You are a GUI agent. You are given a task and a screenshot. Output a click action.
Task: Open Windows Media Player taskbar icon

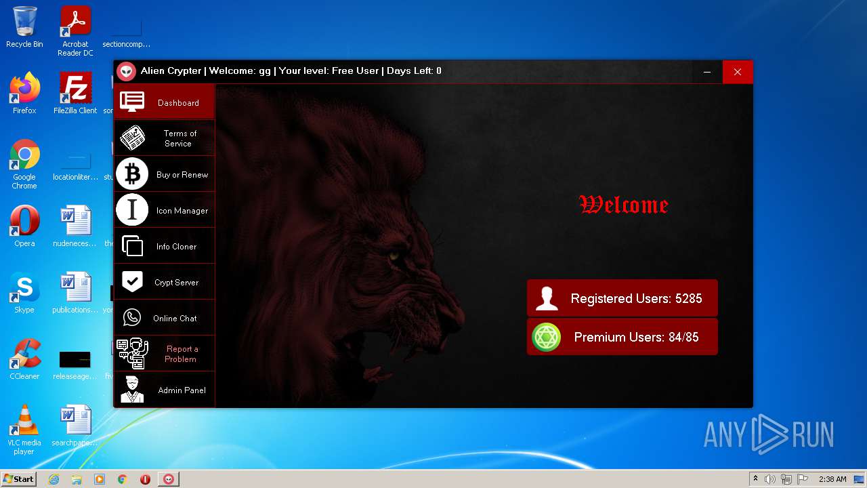[100, 479]
